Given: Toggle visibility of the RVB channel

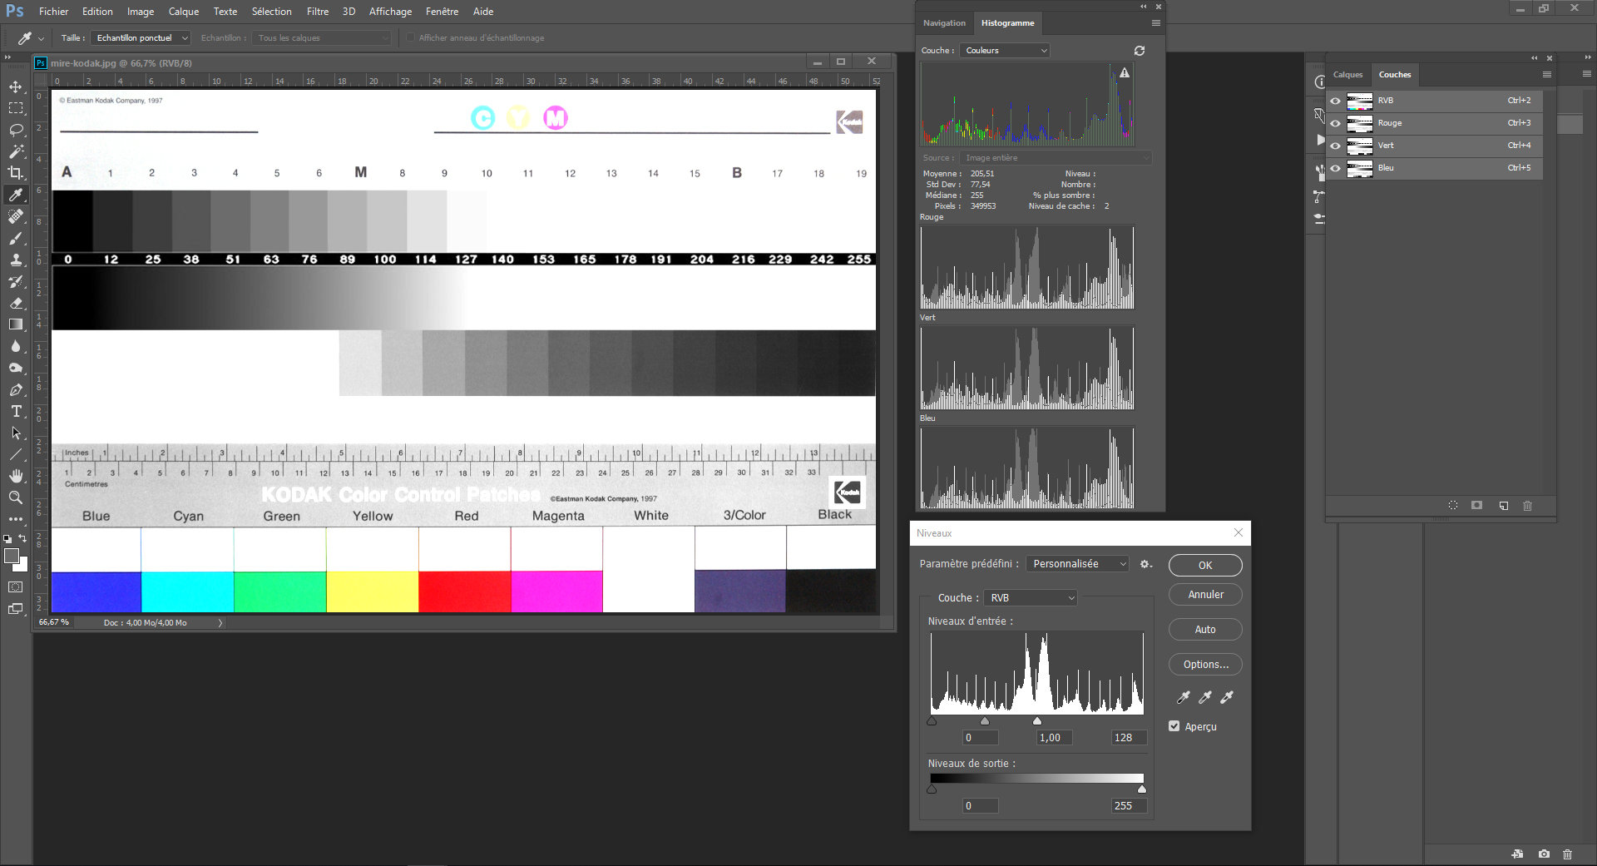Looking at the screenshot, I should (x=1336, y=101).
